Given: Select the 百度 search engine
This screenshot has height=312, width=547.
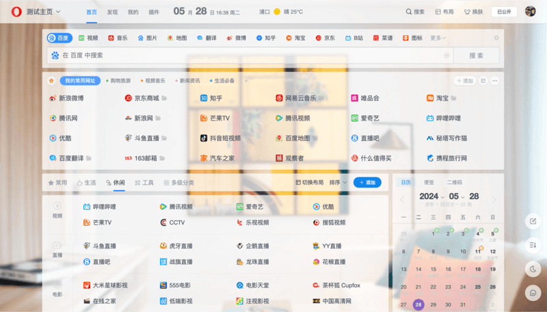Looking at the screenshot, I should click(59, 38).
